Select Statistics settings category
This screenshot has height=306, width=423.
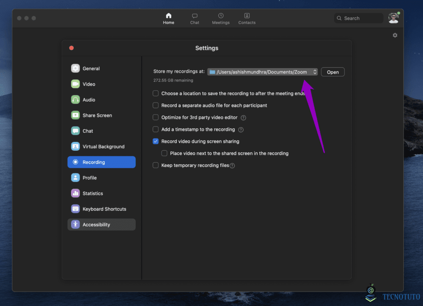(102, 193)
